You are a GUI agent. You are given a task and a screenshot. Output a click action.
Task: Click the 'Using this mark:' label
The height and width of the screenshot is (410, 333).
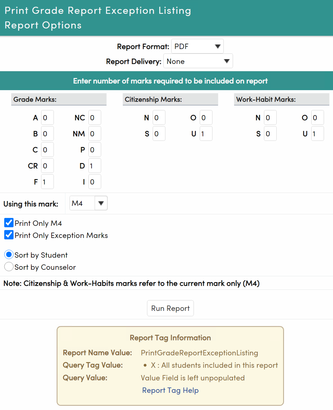click(31, 204)
